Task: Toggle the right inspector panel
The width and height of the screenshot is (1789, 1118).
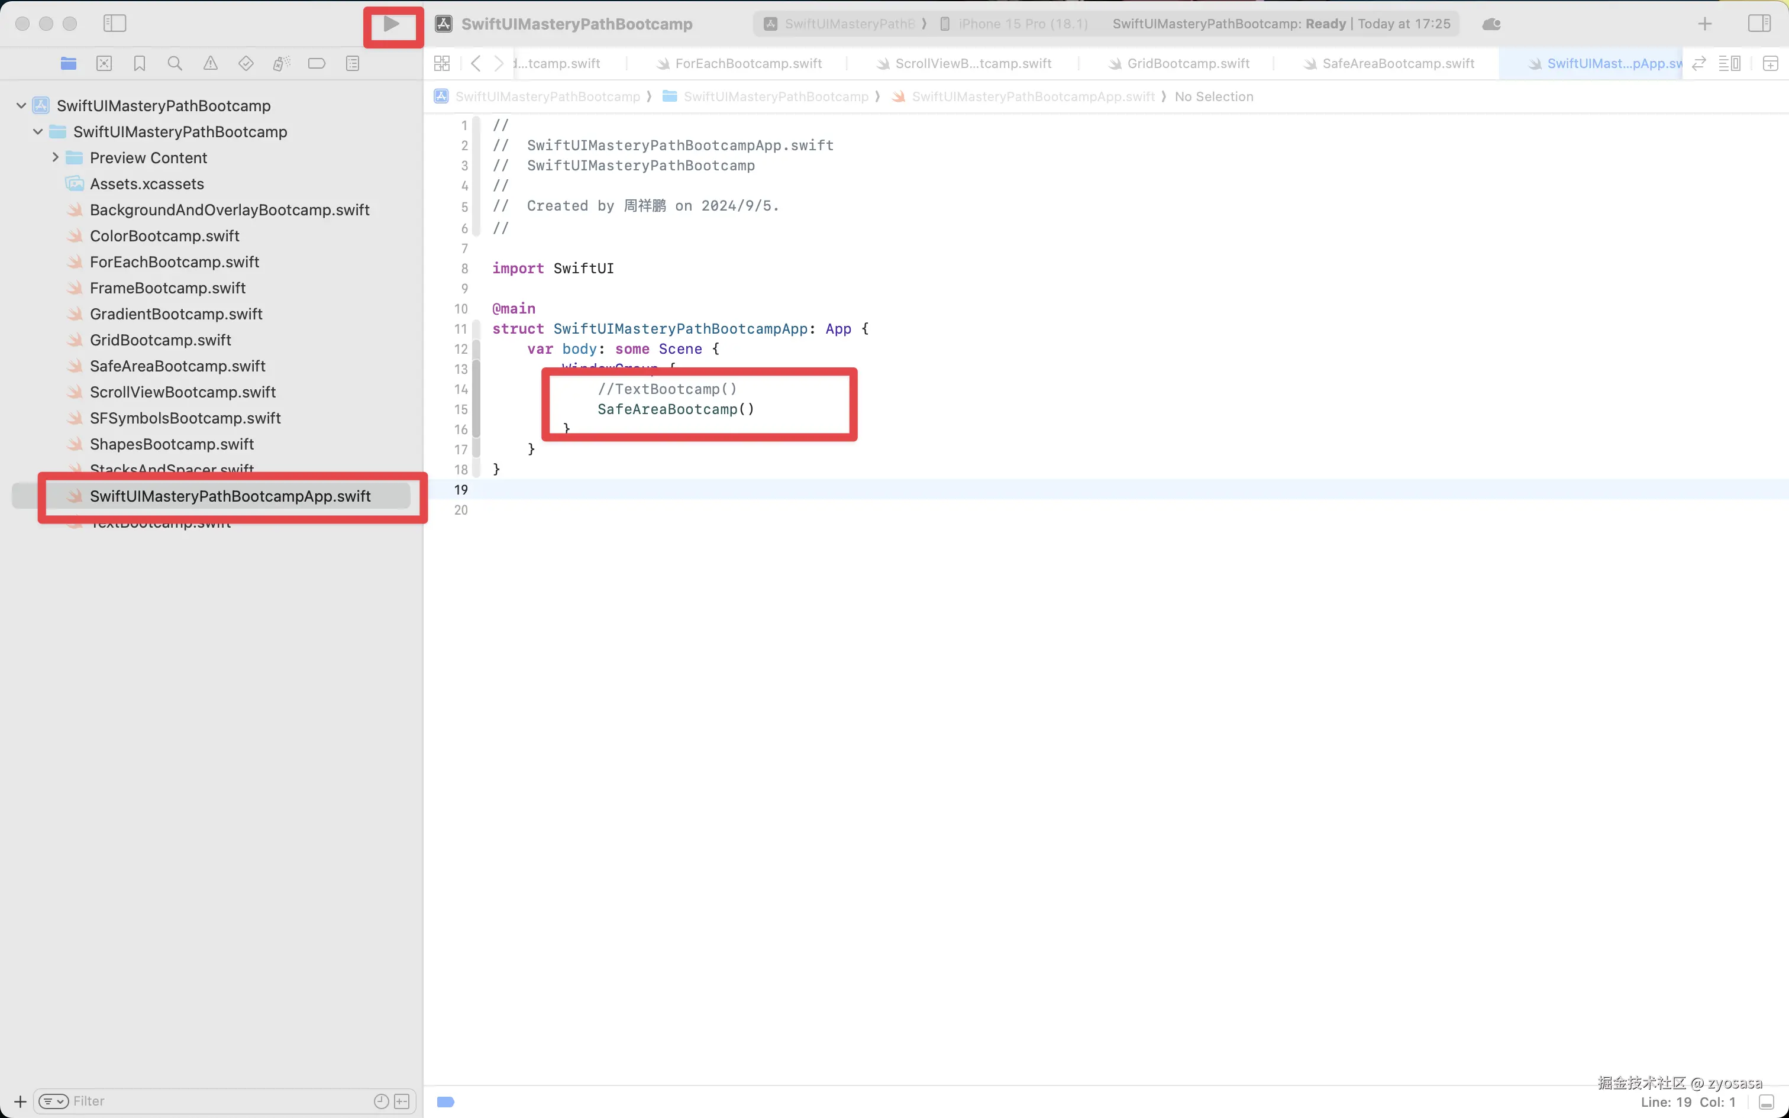Action: coord(1759,24)
